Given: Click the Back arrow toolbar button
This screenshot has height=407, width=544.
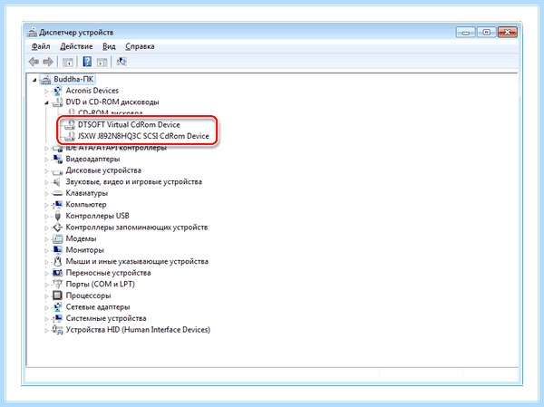Looking at the screenshot, I should tap(34, 62).
